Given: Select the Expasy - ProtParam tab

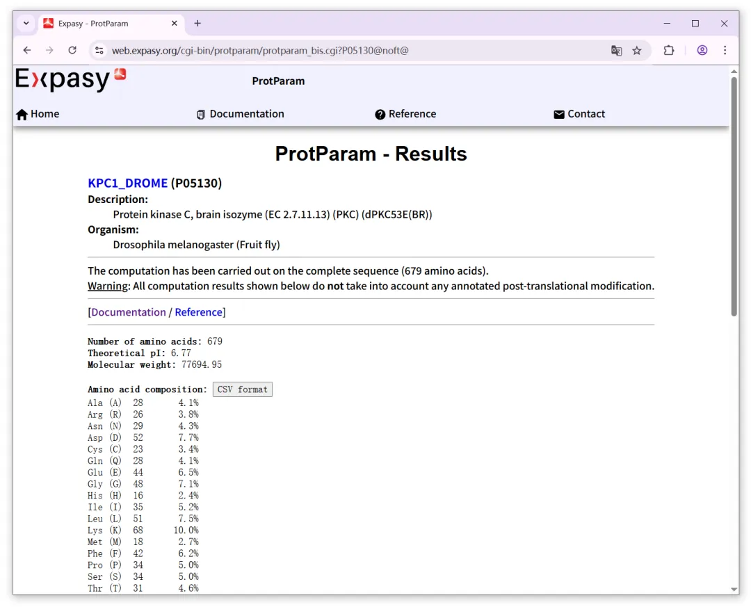Looking at the screenshot, I should 111,23.
